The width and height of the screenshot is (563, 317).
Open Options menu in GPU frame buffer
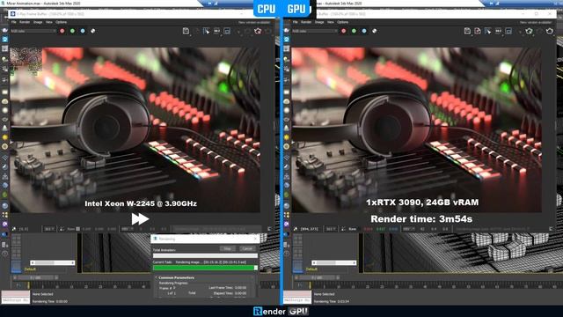tap(342, 22)
